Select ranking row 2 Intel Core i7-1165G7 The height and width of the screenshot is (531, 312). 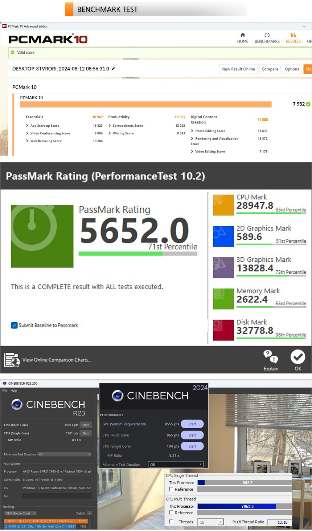(x=46, y=526)
